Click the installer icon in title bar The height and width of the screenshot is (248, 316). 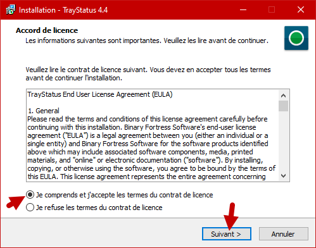pyautogui.click(x=10, y=9)
